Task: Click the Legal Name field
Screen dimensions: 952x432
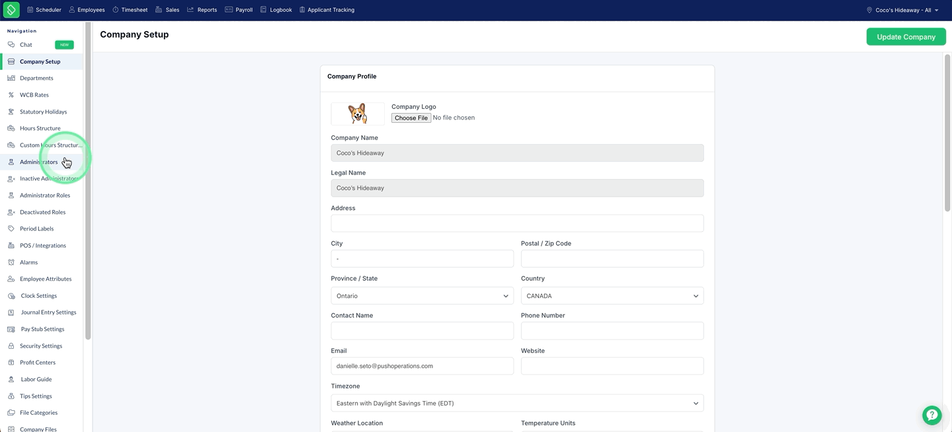Action: pos(518,188)
